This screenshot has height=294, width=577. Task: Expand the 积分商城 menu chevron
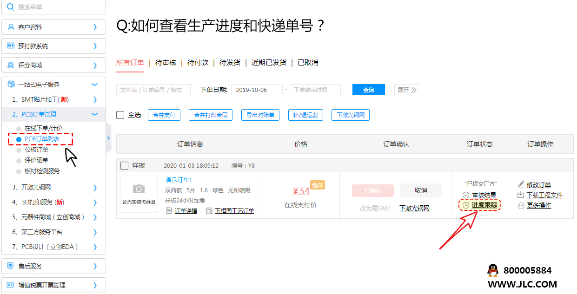95,65
